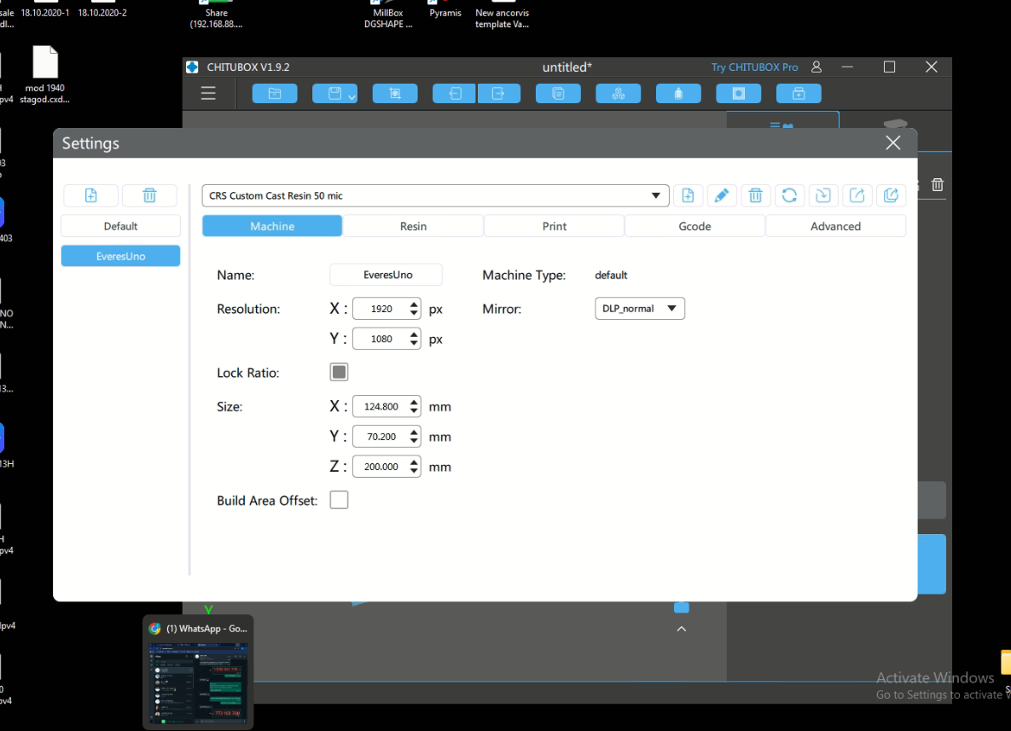Delete the selected resin profile
The width and height of the screenshot is (1011, 731).
(x=755, y=196)
